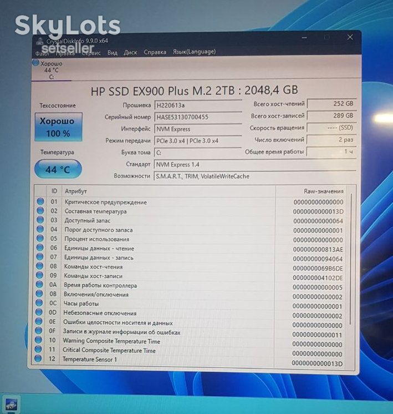Select the Составная температура attribute text
Viewport: 393px width, 414px height.
[x=96, y=211]
